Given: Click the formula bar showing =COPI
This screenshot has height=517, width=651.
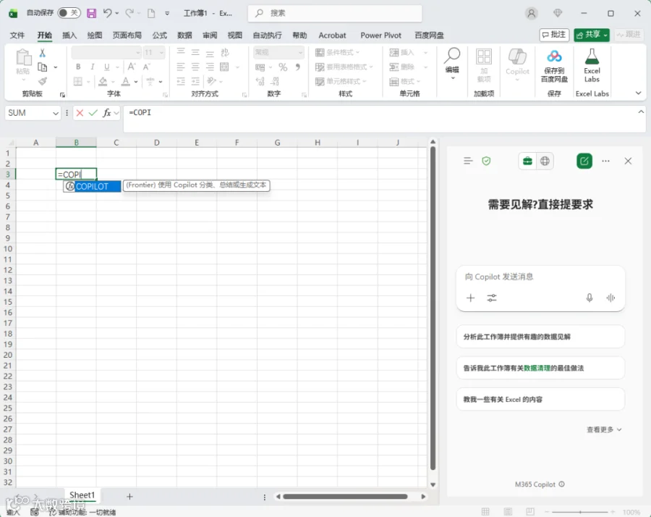Looking at the screenshot, I should pos(384,119).
